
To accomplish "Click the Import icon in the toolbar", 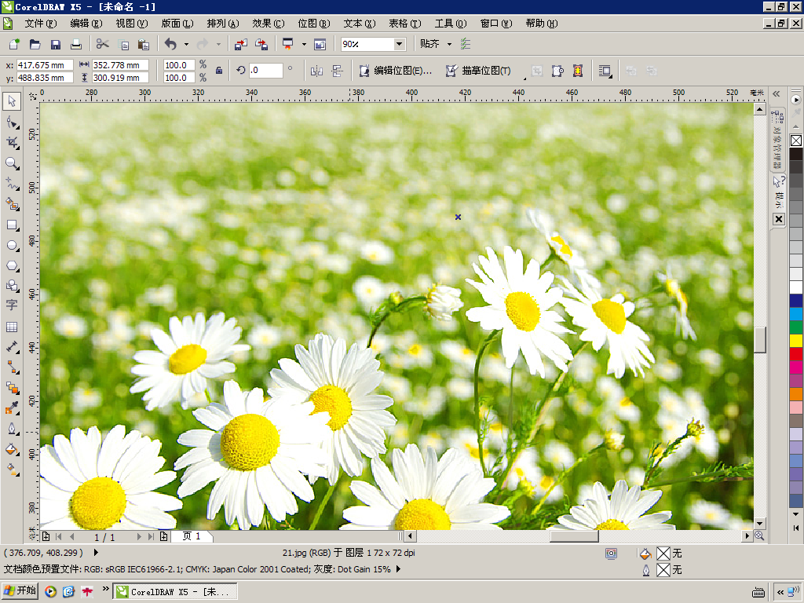I will [x=240, y=45].
